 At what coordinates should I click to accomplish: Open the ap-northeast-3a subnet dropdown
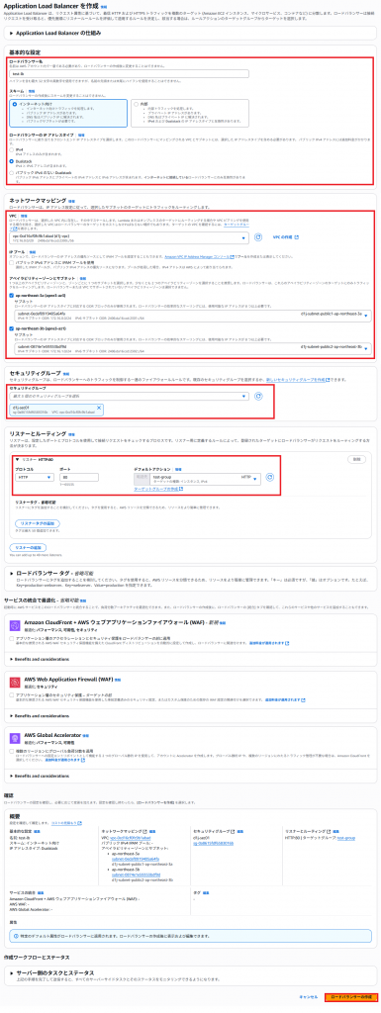[x=192, y=316]
